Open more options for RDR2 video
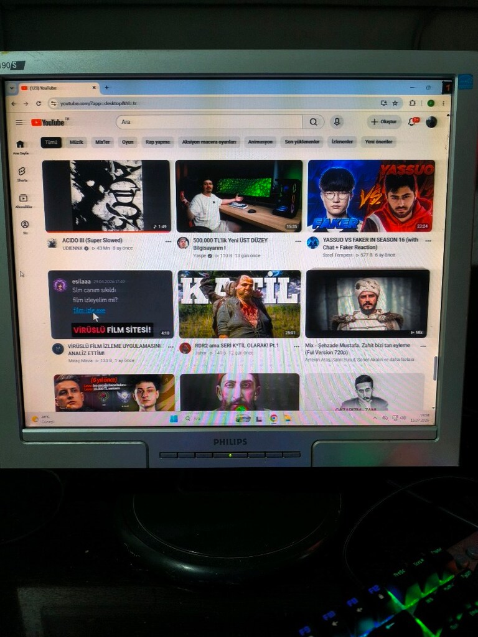This screenshot has width=478, height=637. pyautogui.click(x=297, y=346)
